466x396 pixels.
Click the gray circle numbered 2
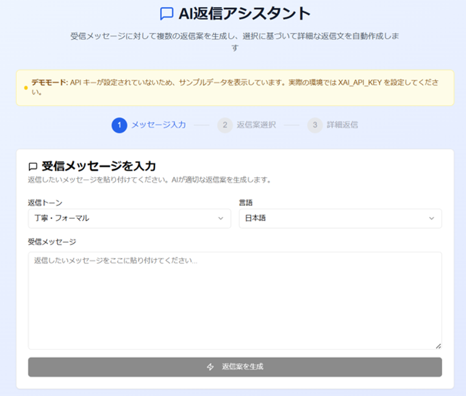click(x=225, y=125)
